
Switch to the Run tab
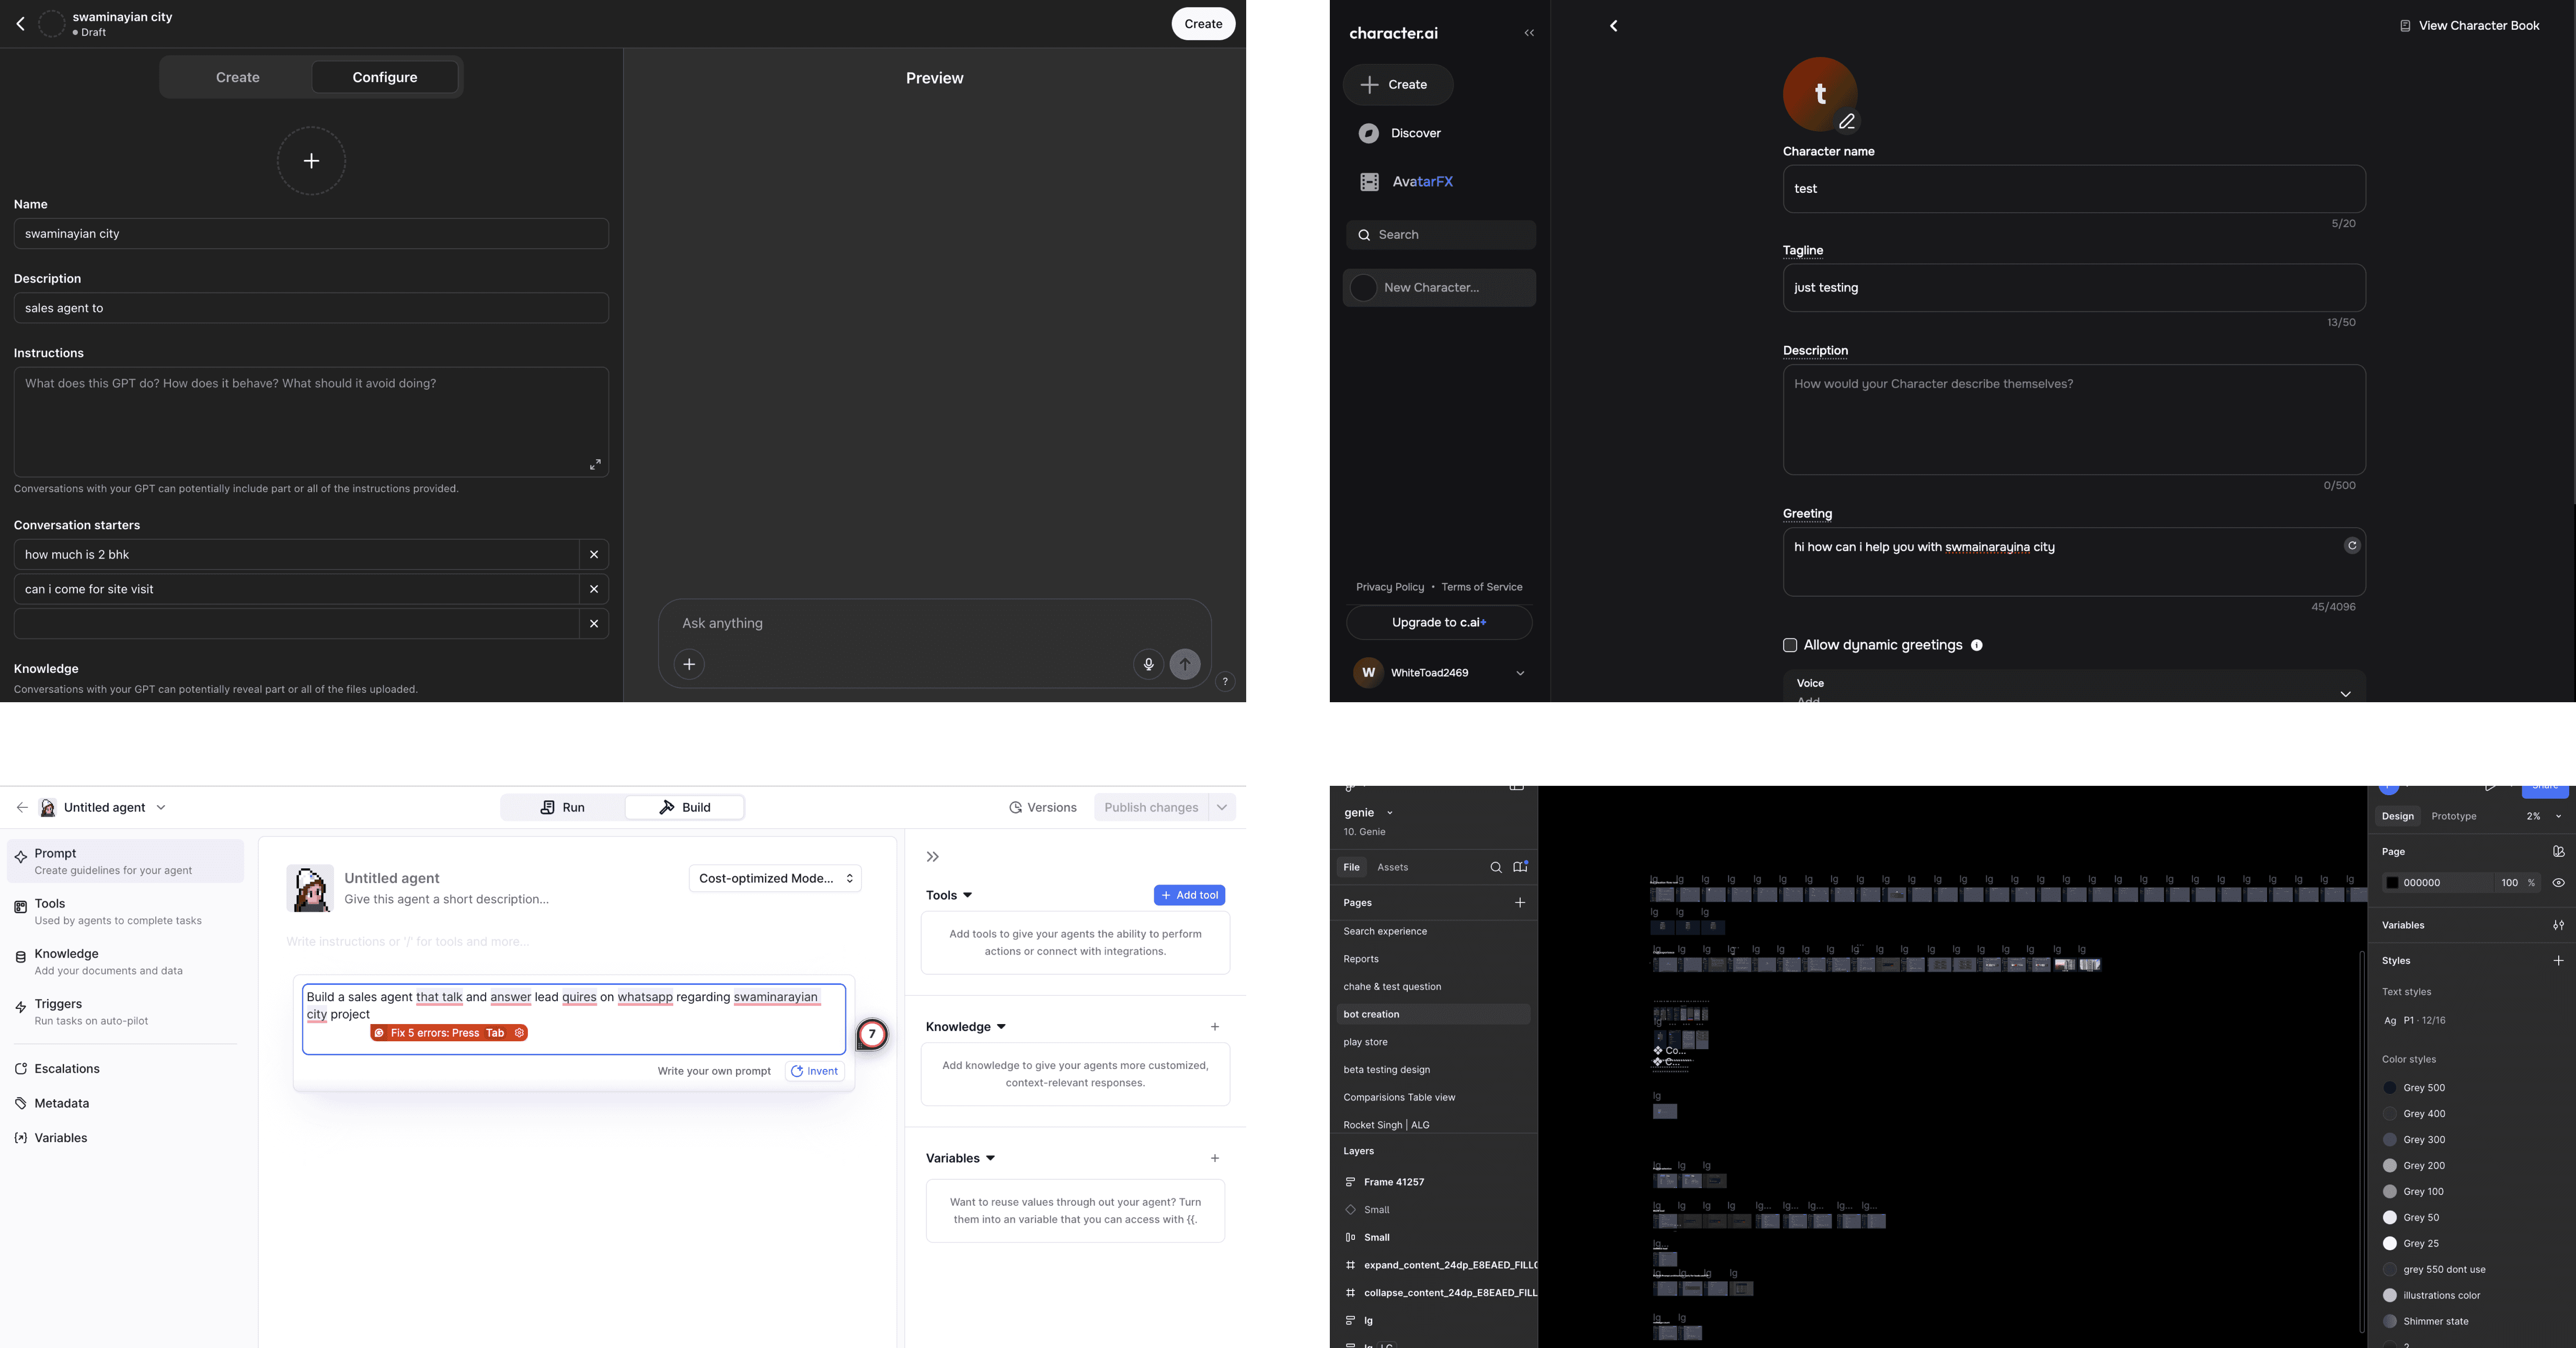click(563, 807)
